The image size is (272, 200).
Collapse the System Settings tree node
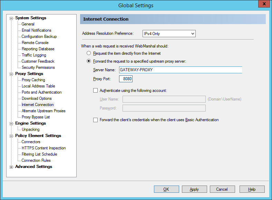pos(11,18)
